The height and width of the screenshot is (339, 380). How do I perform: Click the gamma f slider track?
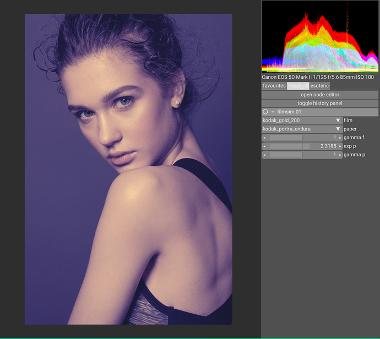click(302, 138)
